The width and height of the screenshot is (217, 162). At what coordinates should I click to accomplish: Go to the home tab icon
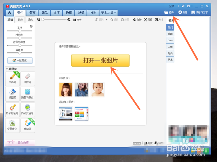[10, 13]
